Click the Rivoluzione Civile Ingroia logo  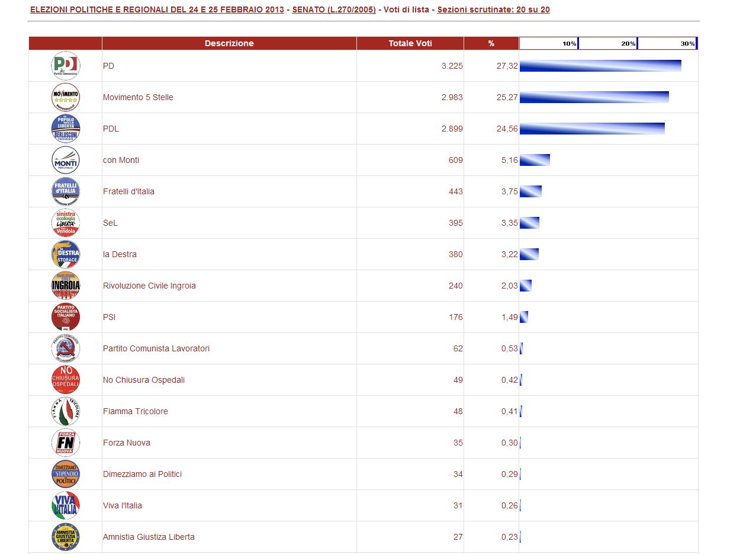click(x=65, y=286)
